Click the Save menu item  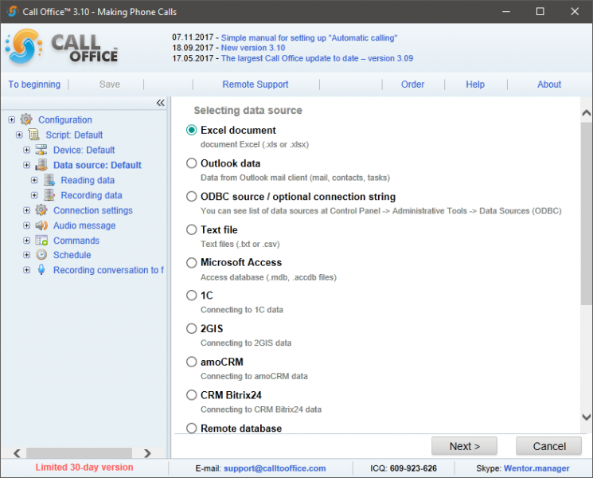110,84
